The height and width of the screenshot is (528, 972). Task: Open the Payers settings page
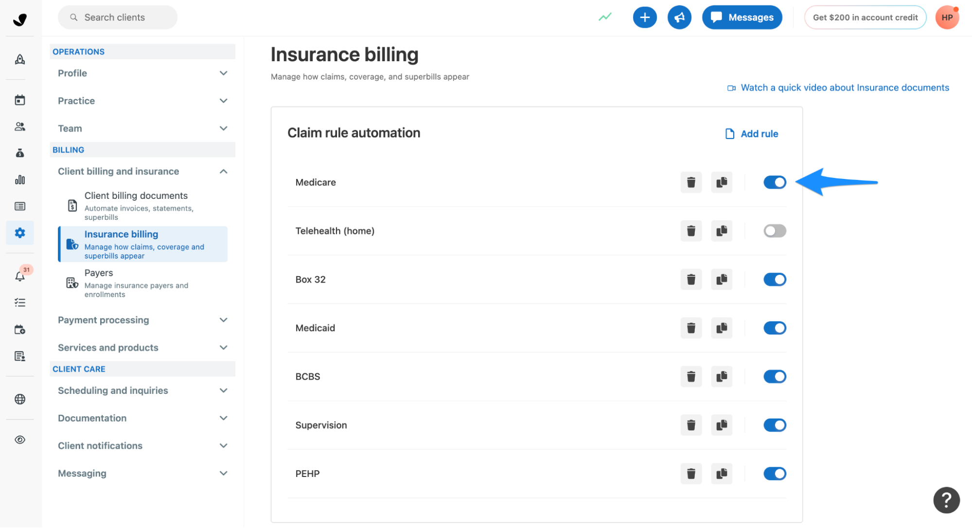pos(142,283)
